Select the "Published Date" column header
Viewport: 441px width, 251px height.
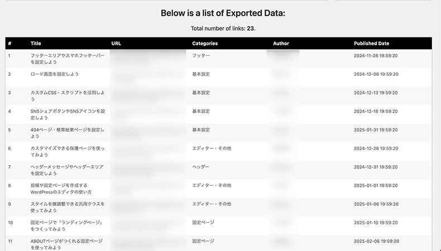point(371,43)
